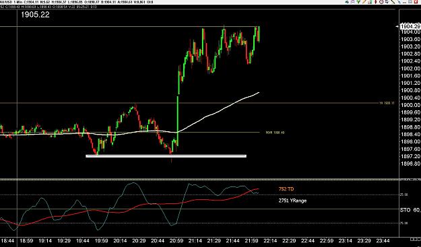Click the dark diagonal line tool icon
The height and width of the screenshot is (247, 421).
click(393, 2)
